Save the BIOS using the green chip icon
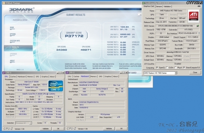The image size is (204, 133). [198, 26]
